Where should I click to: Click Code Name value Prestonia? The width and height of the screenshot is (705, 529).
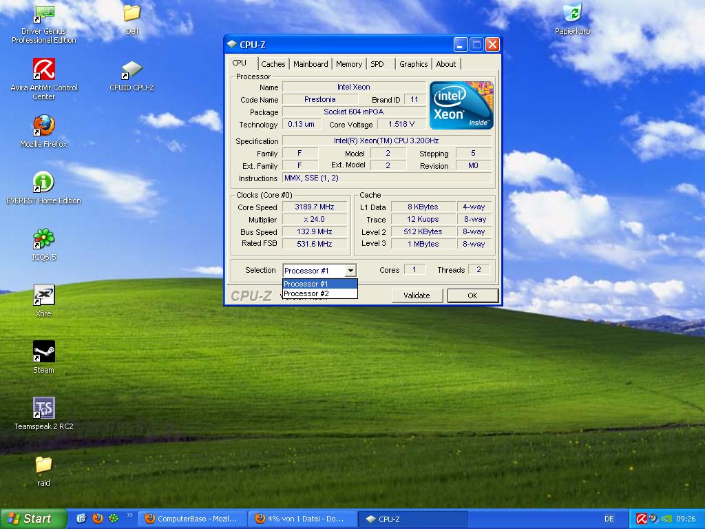click(x=319, y=99)
